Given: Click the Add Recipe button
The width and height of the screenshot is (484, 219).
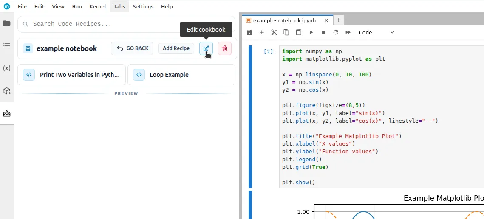Looking at the screenshot, I should (x=176, y=48).
